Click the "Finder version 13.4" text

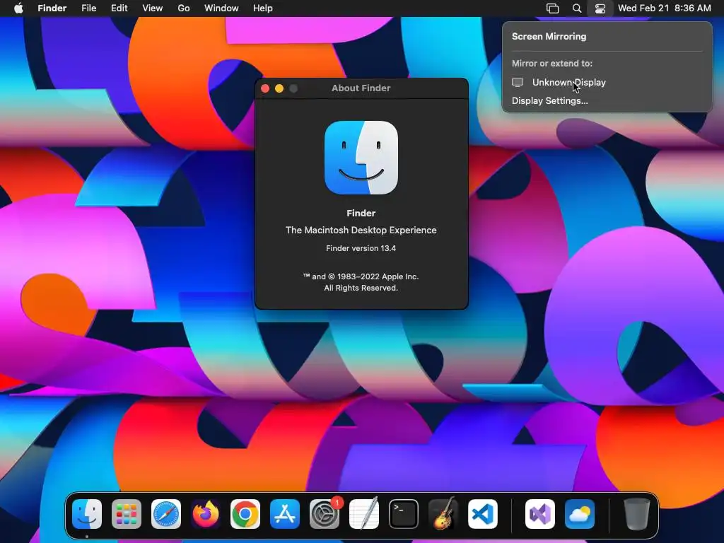[x=361, y=248]
